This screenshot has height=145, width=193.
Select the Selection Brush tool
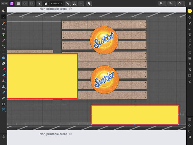(3, 40)
